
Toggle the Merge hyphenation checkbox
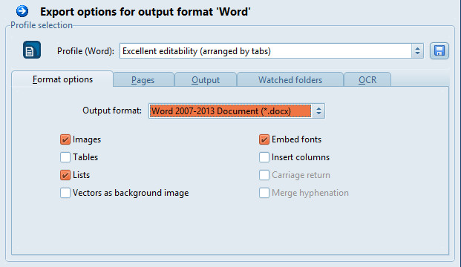pos(264,193)
